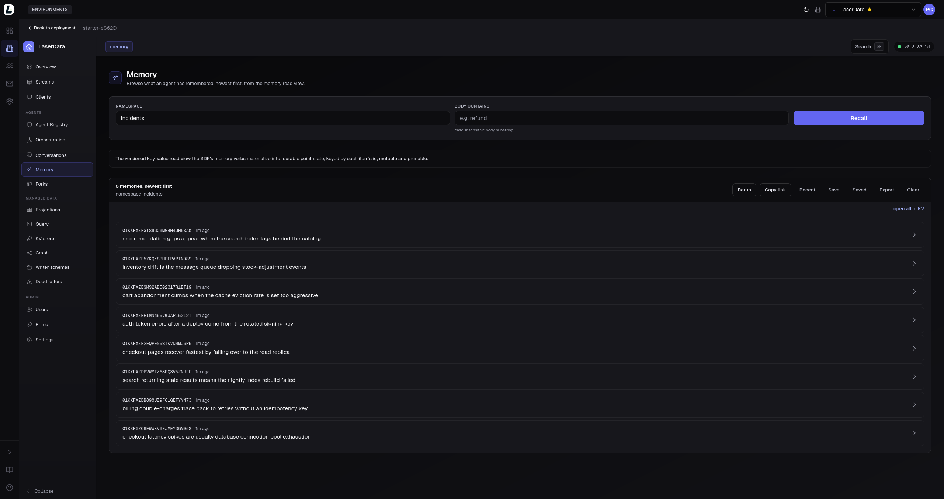Image resolution: width=944 pixels, height=499 pixels.
Task: Open the PG user avatar menu
Action: coord(929,10)
